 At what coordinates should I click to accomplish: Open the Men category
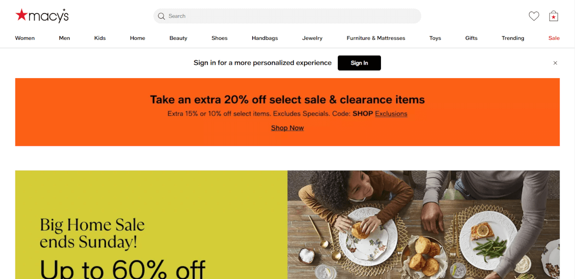click(x=64, y=38)
